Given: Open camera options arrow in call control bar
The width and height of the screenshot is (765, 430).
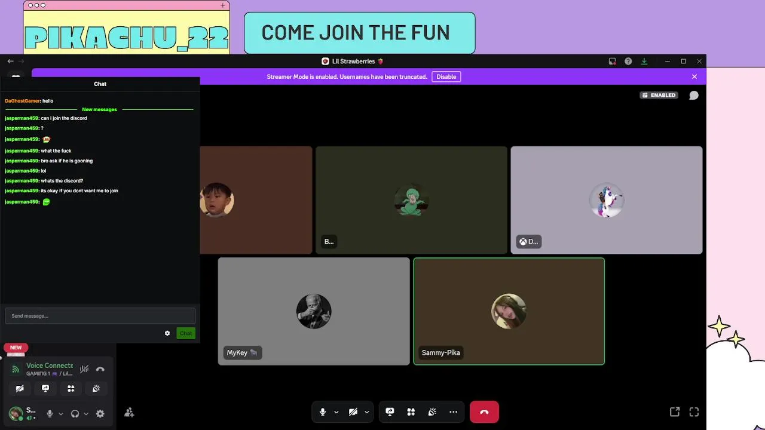Looking at the screenshot, I should pyautogui.click(x=366, y=412).
